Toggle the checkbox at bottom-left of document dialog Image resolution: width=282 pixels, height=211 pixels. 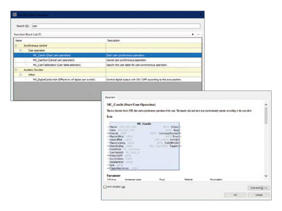click(x=105, y=187)
